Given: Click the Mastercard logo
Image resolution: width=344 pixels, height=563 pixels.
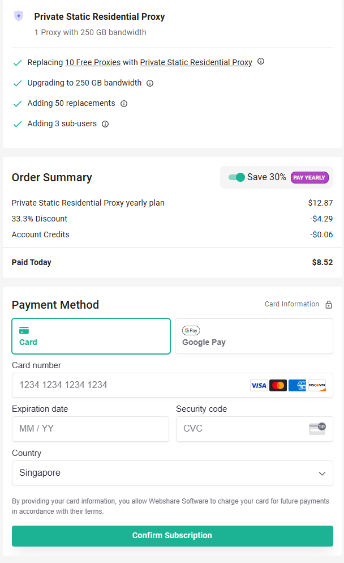Looking at the screenshot, I should [278, 385].
